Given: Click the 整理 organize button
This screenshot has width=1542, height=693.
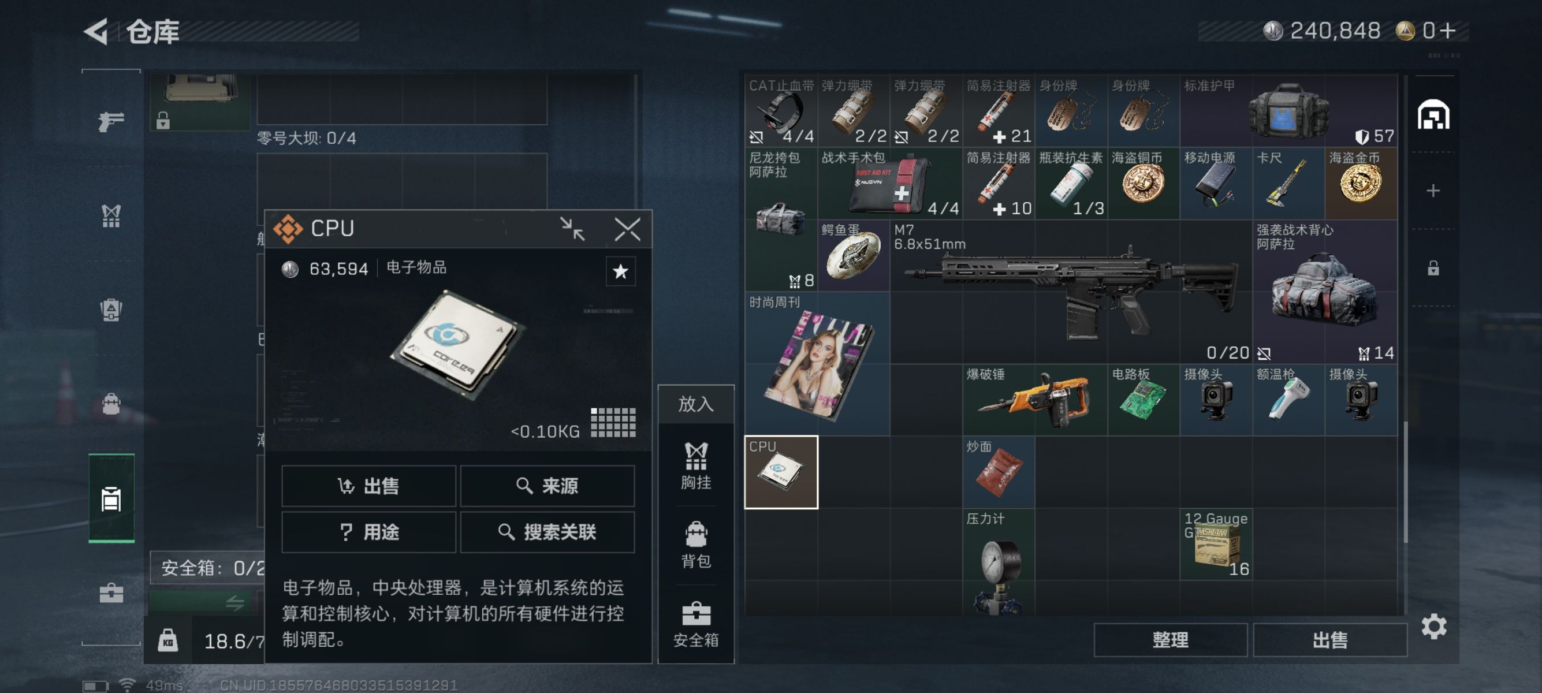Looking at the screenshot, I should tap(1170, 640).
